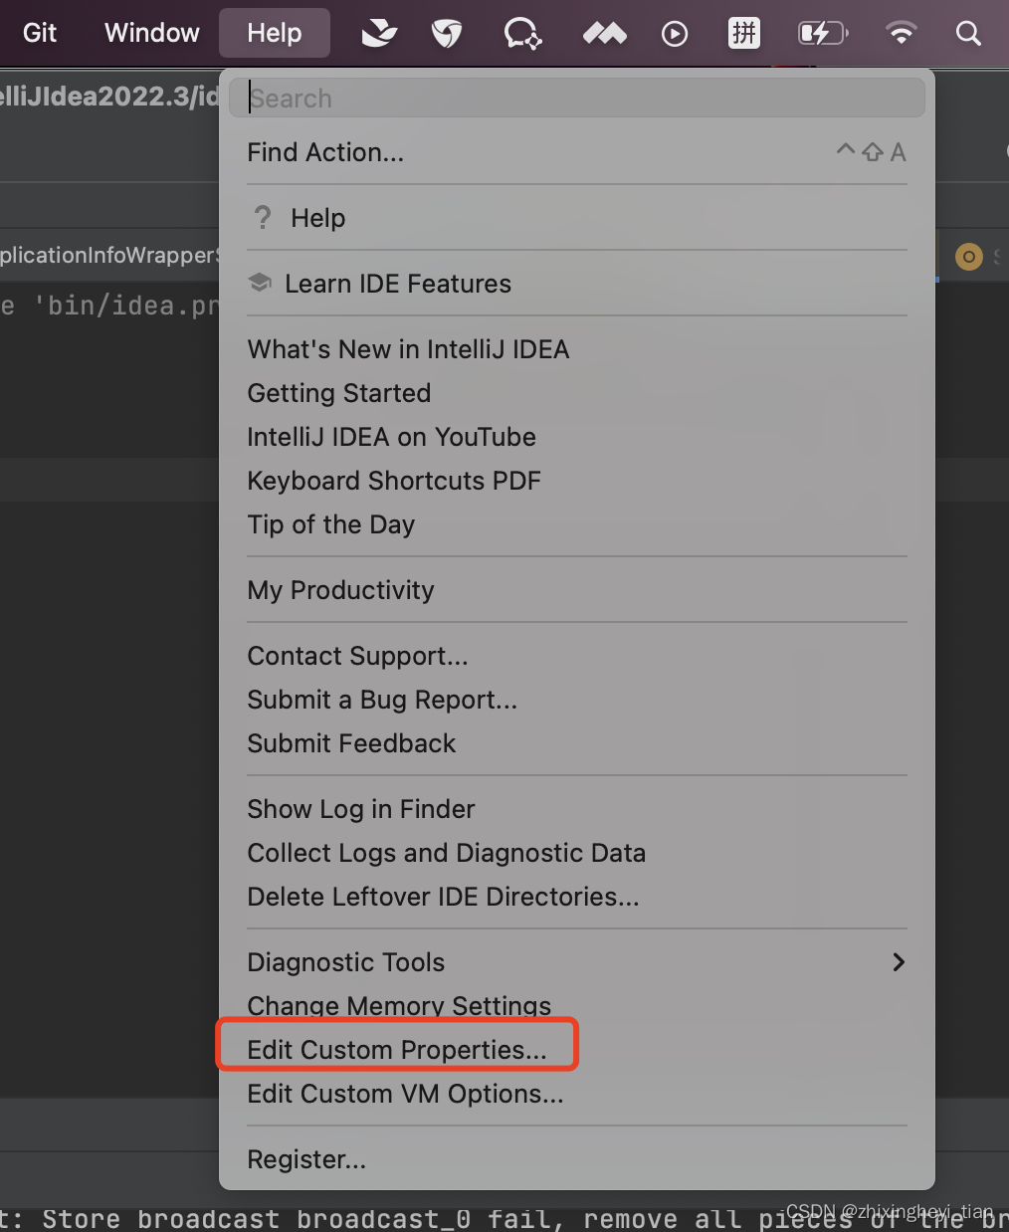Screen dimensions: 1009x1232
Task: Click graduation cap icon by Learn IDE Features
Action: coord(260,283)
